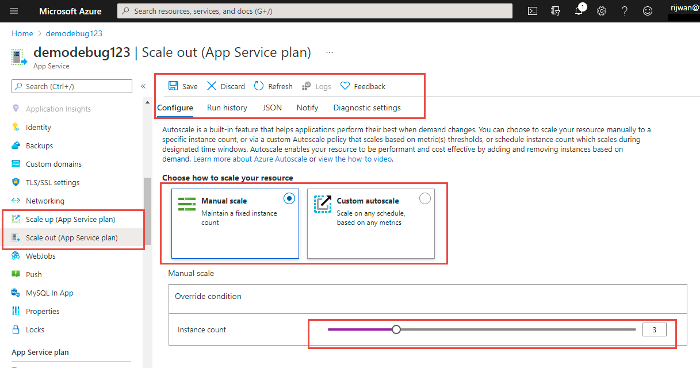The image size is (700, 368).
Task: Open the Directory and subscription filter
Action: [x=555, y=10]
